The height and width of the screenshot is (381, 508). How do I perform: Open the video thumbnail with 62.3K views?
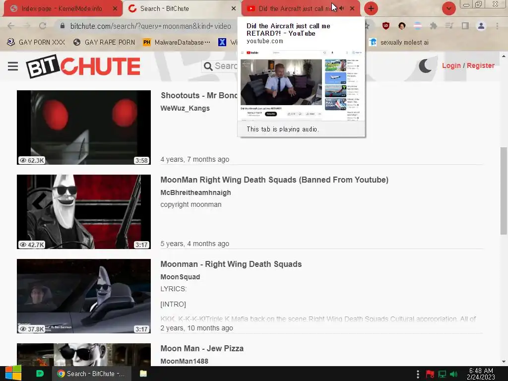coord(83,127)
